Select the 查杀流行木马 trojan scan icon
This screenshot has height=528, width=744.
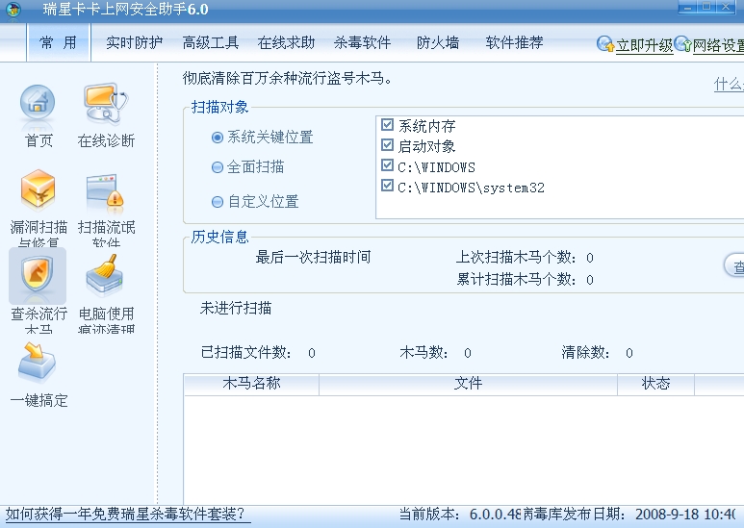tap(38, 275)
